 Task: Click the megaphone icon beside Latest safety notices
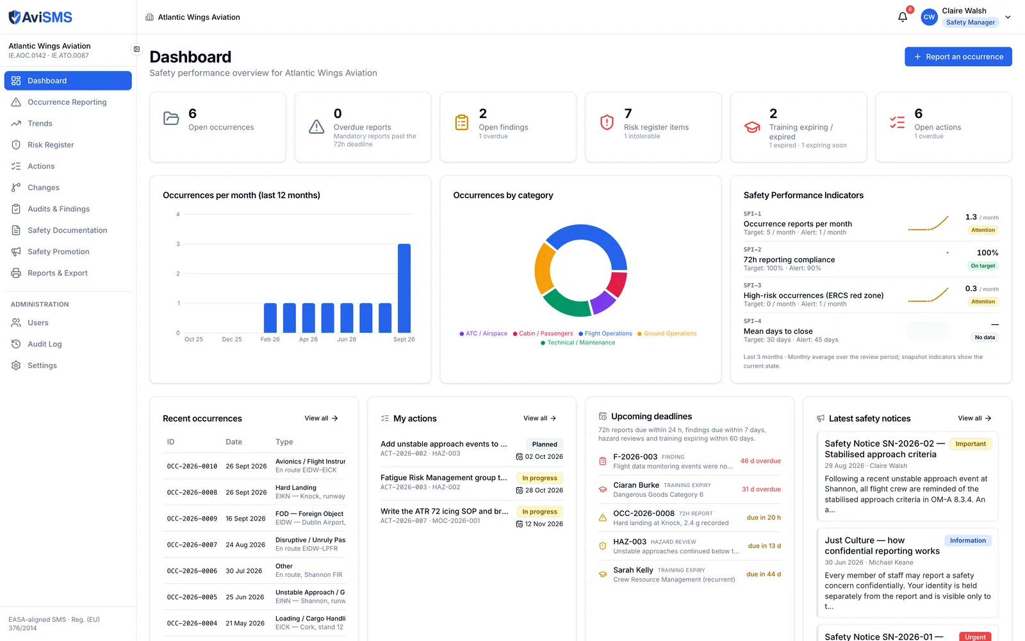821,419
